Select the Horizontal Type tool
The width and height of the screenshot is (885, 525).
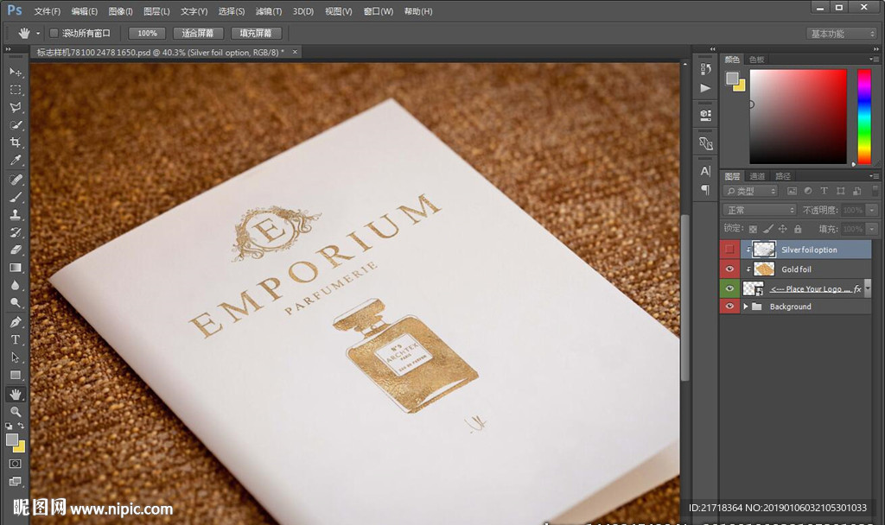16,339
